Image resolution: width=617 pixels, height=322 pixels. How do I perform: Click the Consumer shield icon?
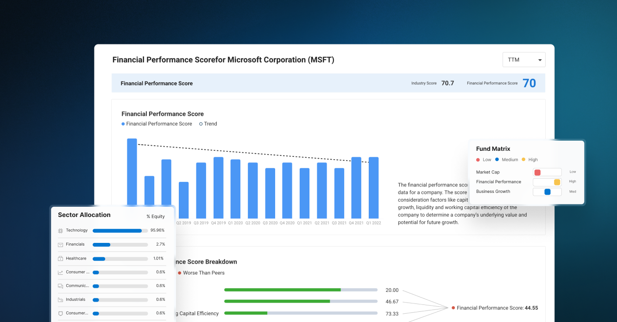click(60, 313)
